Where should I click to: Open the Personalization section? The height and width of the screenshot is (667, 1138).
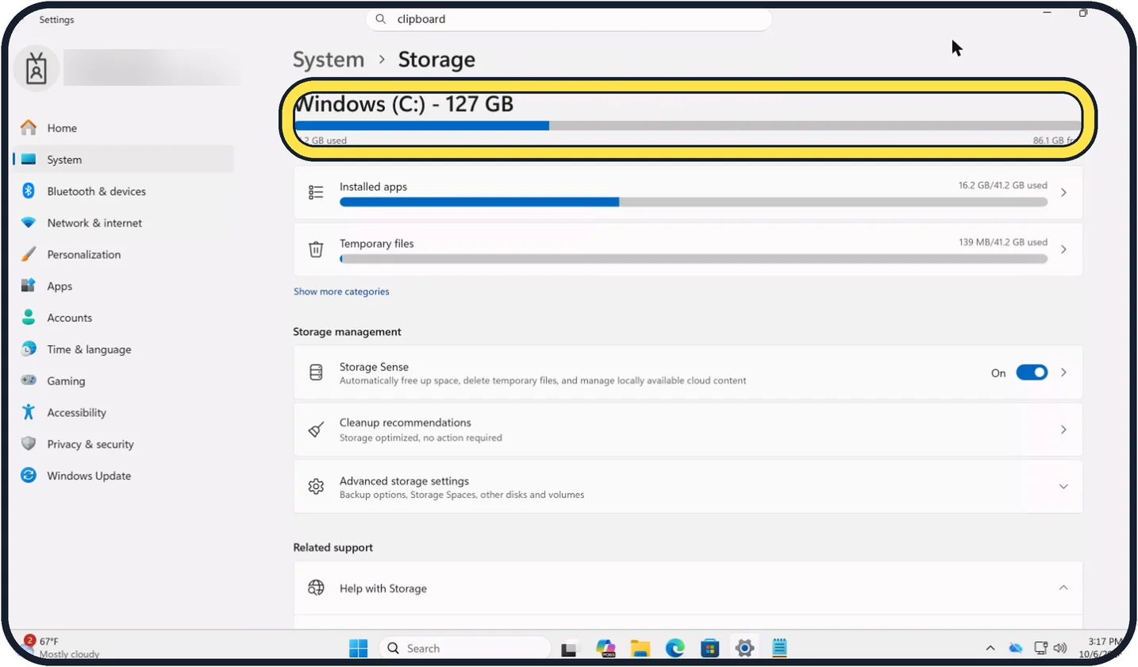pyautogui.click(x=124, y=255)
